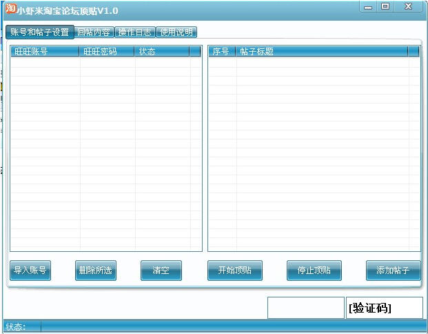Screen dimensions: 428x334
Task: Start bumping with 开始顶贴 button
Action: pyautogui.click(x=235, y=271)
